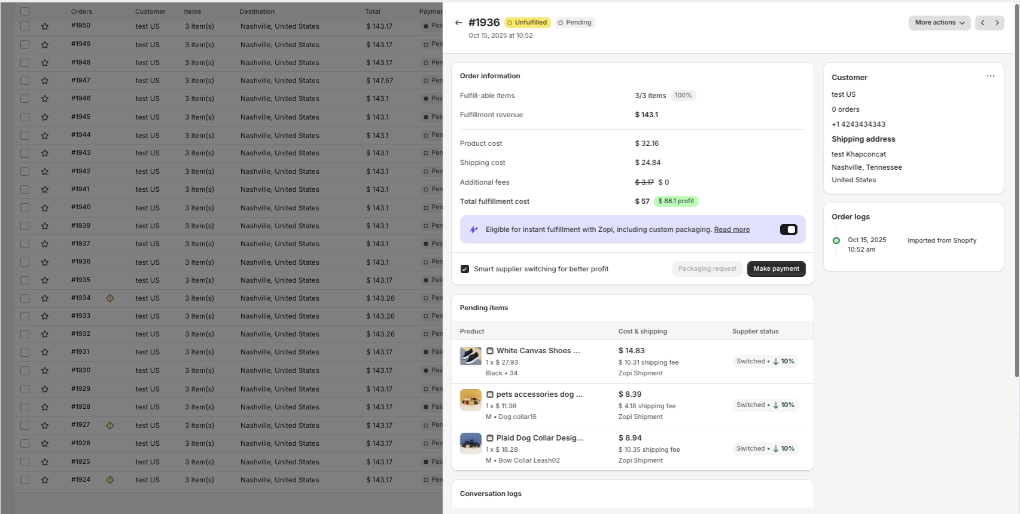Click the warning icon on order #1927
Image resolution: width=1020 pixels, height=514 pixels.
[110, 426]
